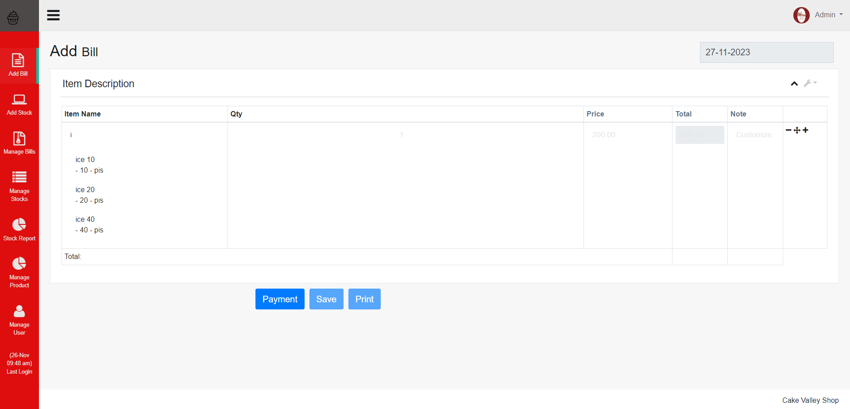Screen dimensions: 850x409
Task: Add a new row with plus icon
Action: point(805,130)
